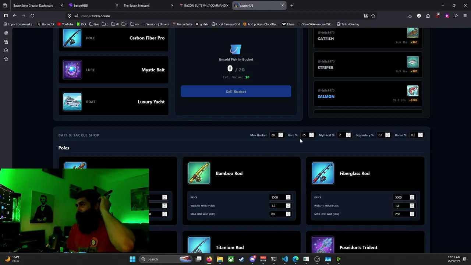Viewport: 471px width, 265px height.
Task: Close the active baconHUB tab
Action: pos(283,6)
